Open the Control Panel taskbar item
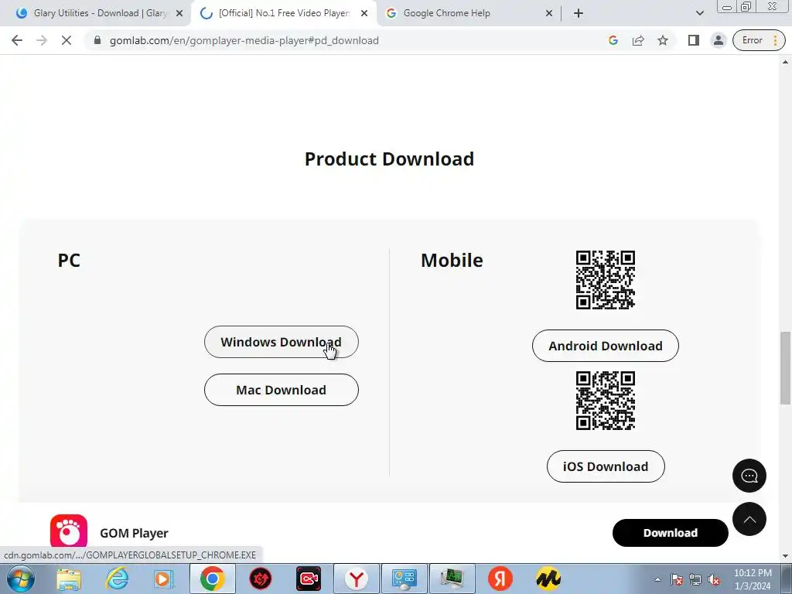Image resolution: width=792 pixels, height=594 pixels. 404,579
